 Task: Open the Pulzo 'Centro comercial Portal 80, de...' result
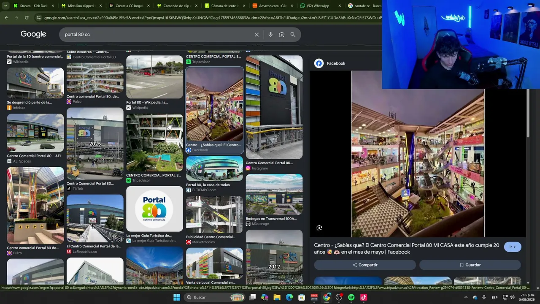95,84
